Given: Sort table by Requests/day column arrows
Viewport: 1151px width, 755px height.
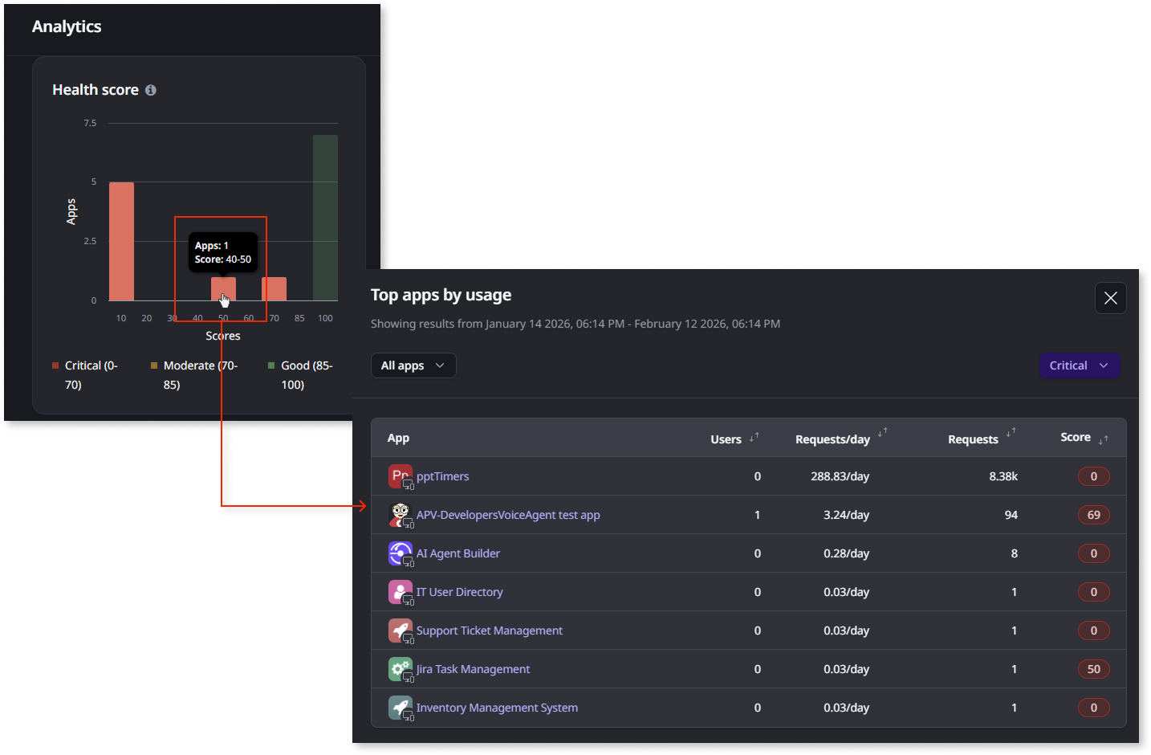Looking at the screenshot, I should 882,433.
